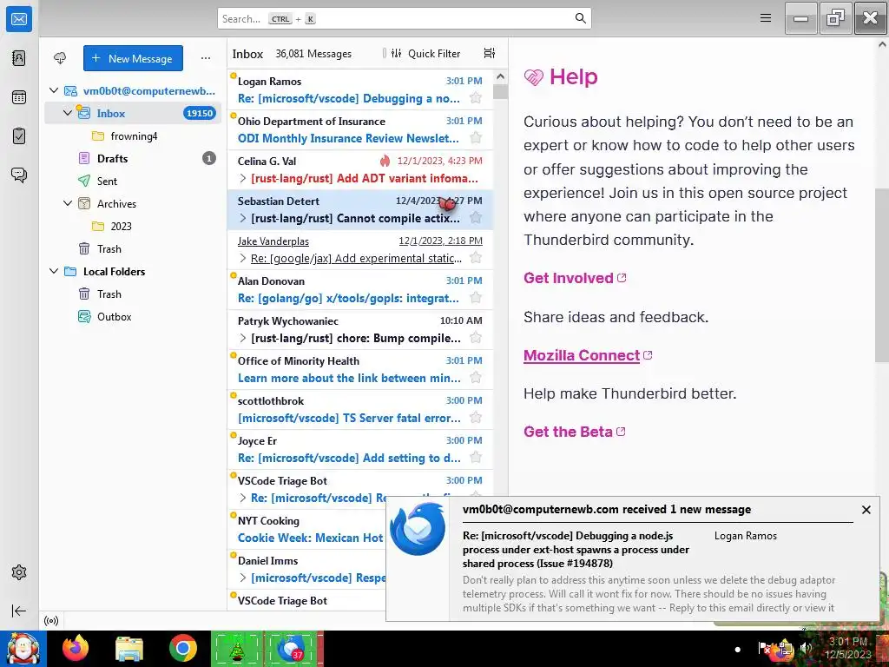
Task: Open Chrome from the taskbar
Action: 182,648
